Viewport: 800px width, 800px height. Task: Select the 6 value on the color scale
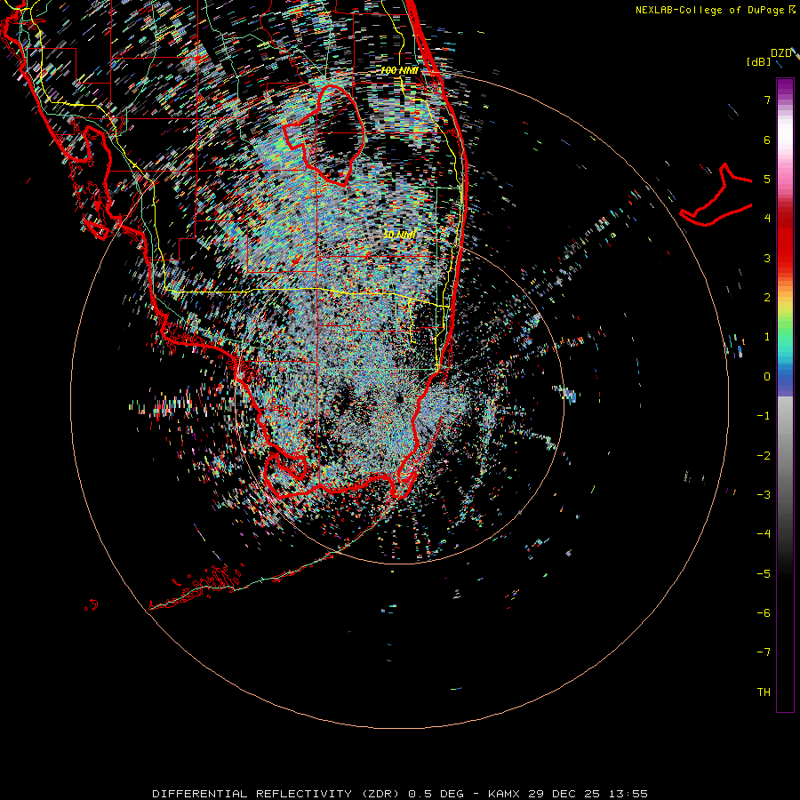pyautogui.click(x=767, y=140)
